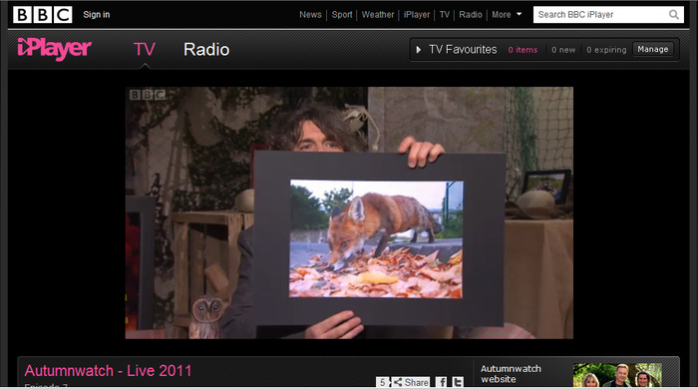Click the Manage favourites button
698x390 pixels.
click(x=653, y=50)
